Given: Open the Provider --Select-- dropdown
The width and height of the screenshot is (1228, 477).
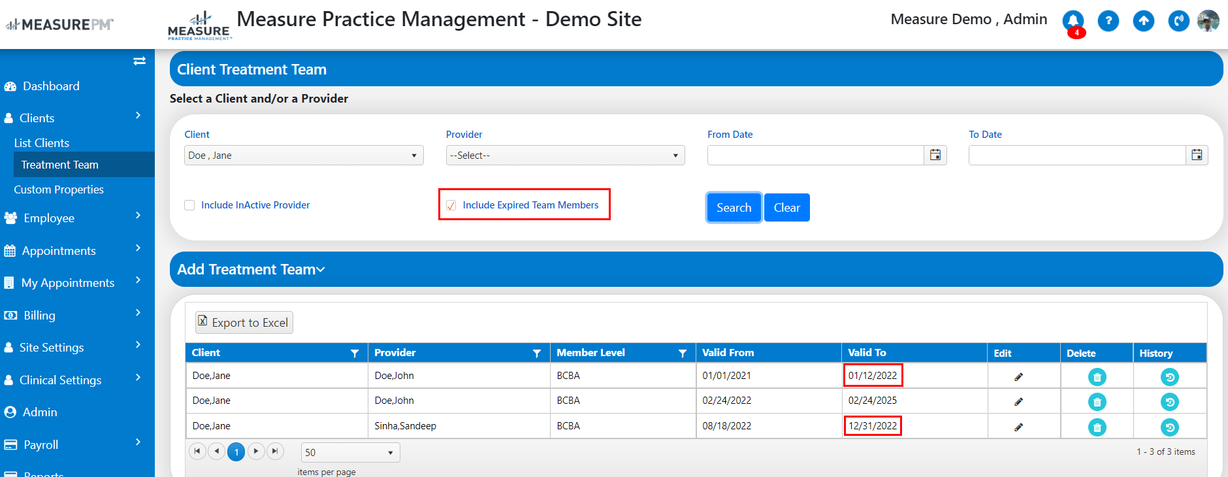Looking at the screenshot, I should click(x=565, y=155).
